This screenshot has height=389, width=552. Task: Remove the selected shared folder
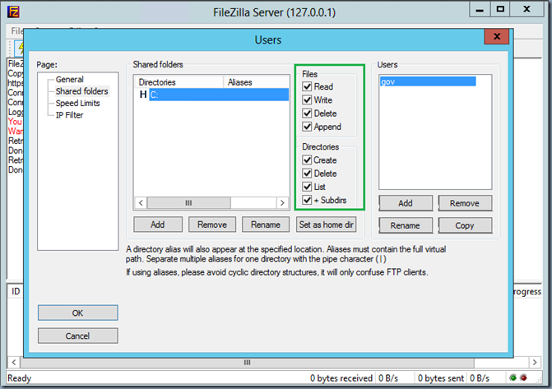(x=212, y=225)
